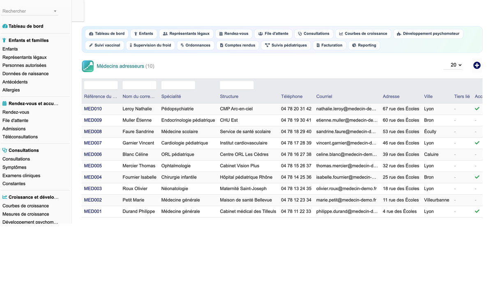Sort by the Spécialité column header
The height and width of the screenshot is (305, 493).
[x=171, y=96]
